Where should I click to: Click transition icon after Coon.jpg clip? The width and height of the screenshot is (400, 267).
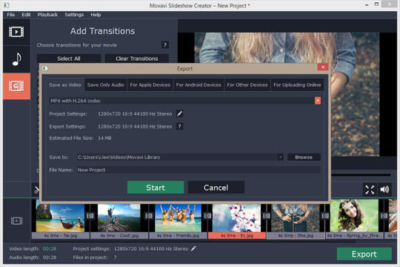point(149,216)
